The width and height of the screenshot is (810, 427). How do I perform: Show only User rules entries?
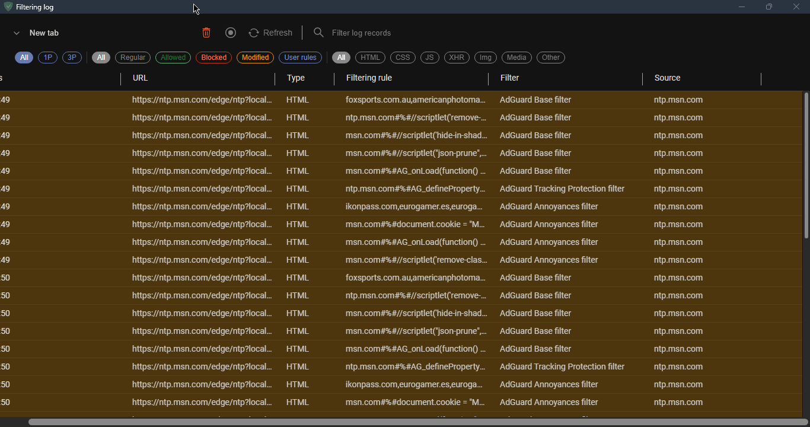click(300, 58)
